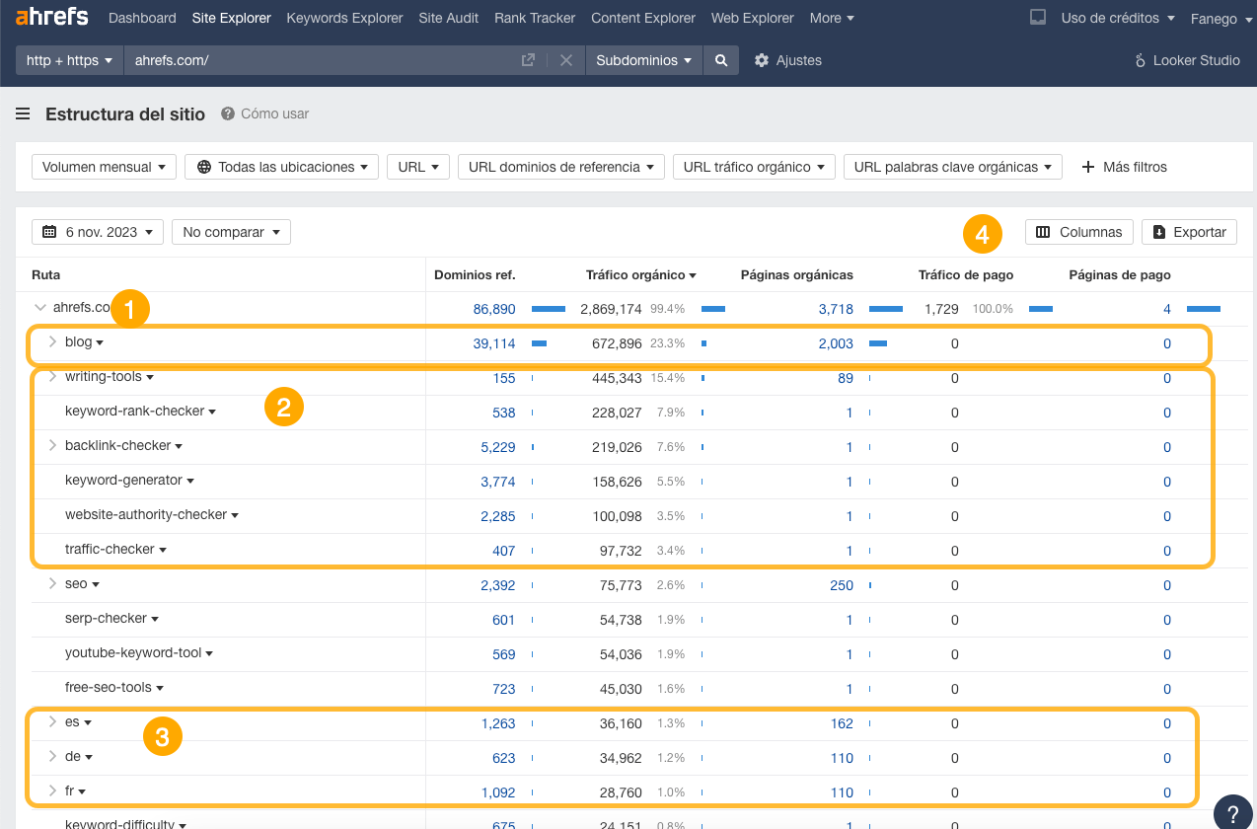Screen dimensions: 1257x829
Task: Click Exportar to download the report
Action: [1189, 231]
